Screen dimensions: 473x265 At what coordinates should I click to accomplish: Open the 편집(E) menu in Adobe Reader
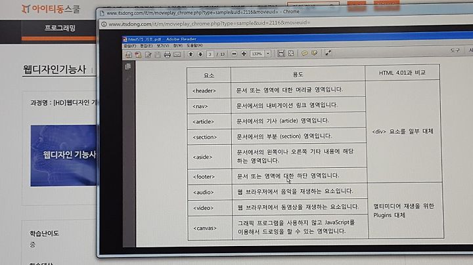click(x=146, y=46)
